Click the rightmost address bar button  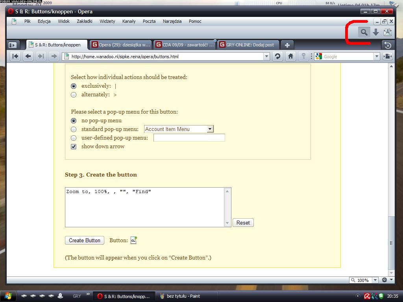pyautogui.click(x=387, y=56)
